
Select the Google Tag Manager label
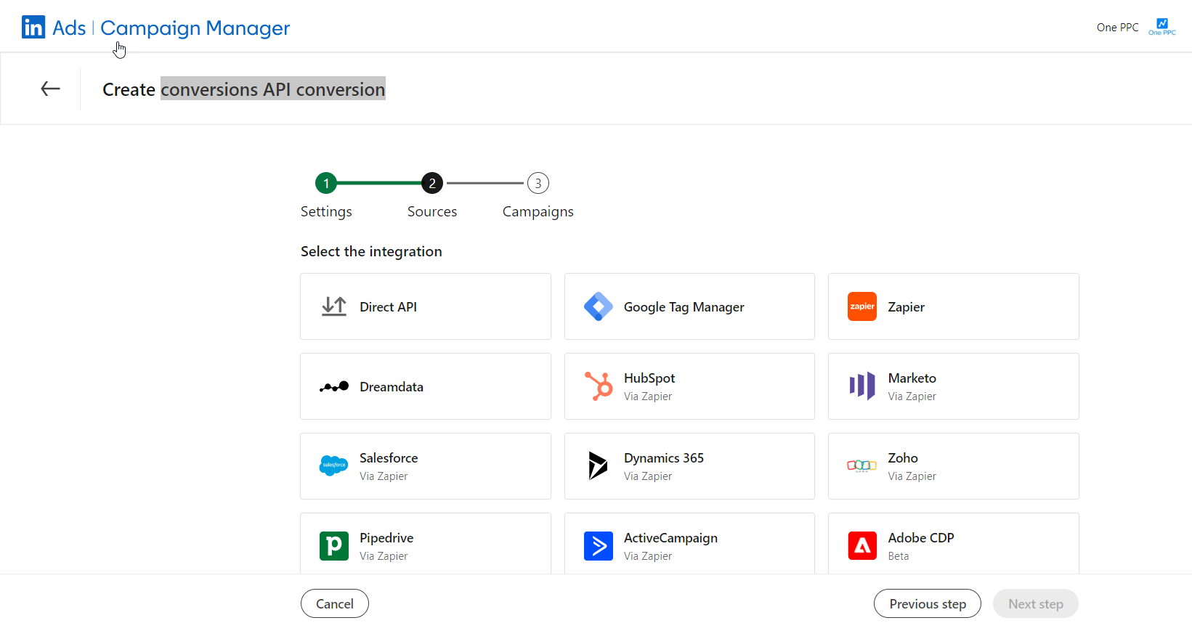(684, 307)
